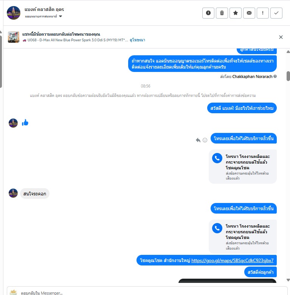290x295 pixels.
Task: Click the chat scrollbar up arrow
Action: (x=288, y=52)
